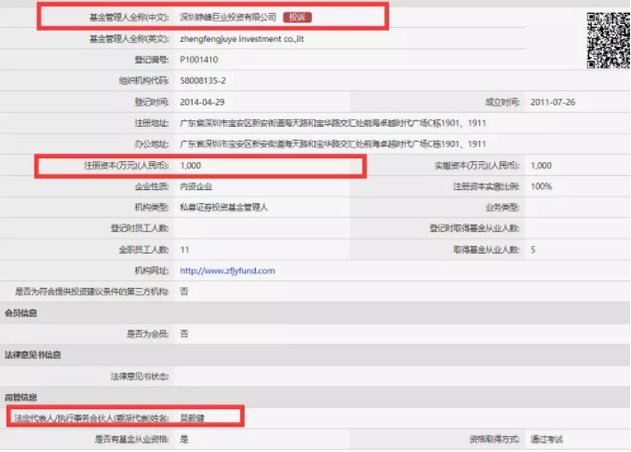The image size is (631, 452).
Task: Click the founding date 2011-07-26
Action: [552, 101]
